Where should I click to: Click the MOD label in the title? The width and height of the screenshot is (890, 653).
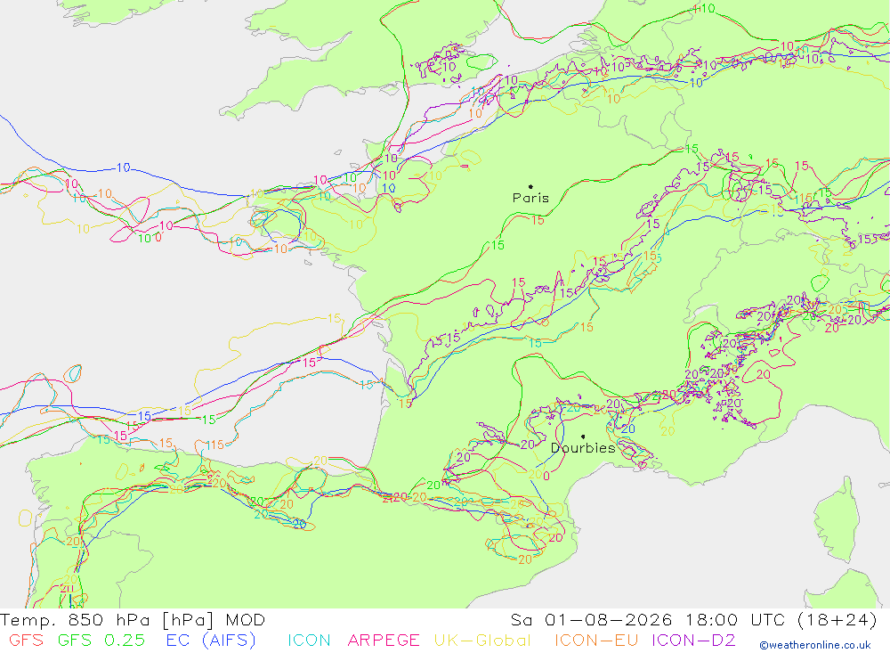click(x=246, y=619)
